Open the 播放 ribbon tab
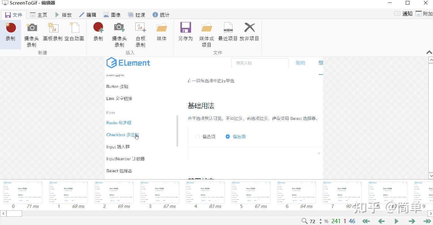433x225 pixels. click(x=63, y=15)
